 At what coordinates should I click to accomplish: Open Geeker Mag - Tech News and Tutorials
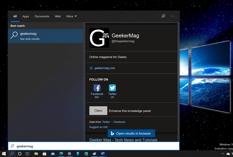tap(123, 140)
